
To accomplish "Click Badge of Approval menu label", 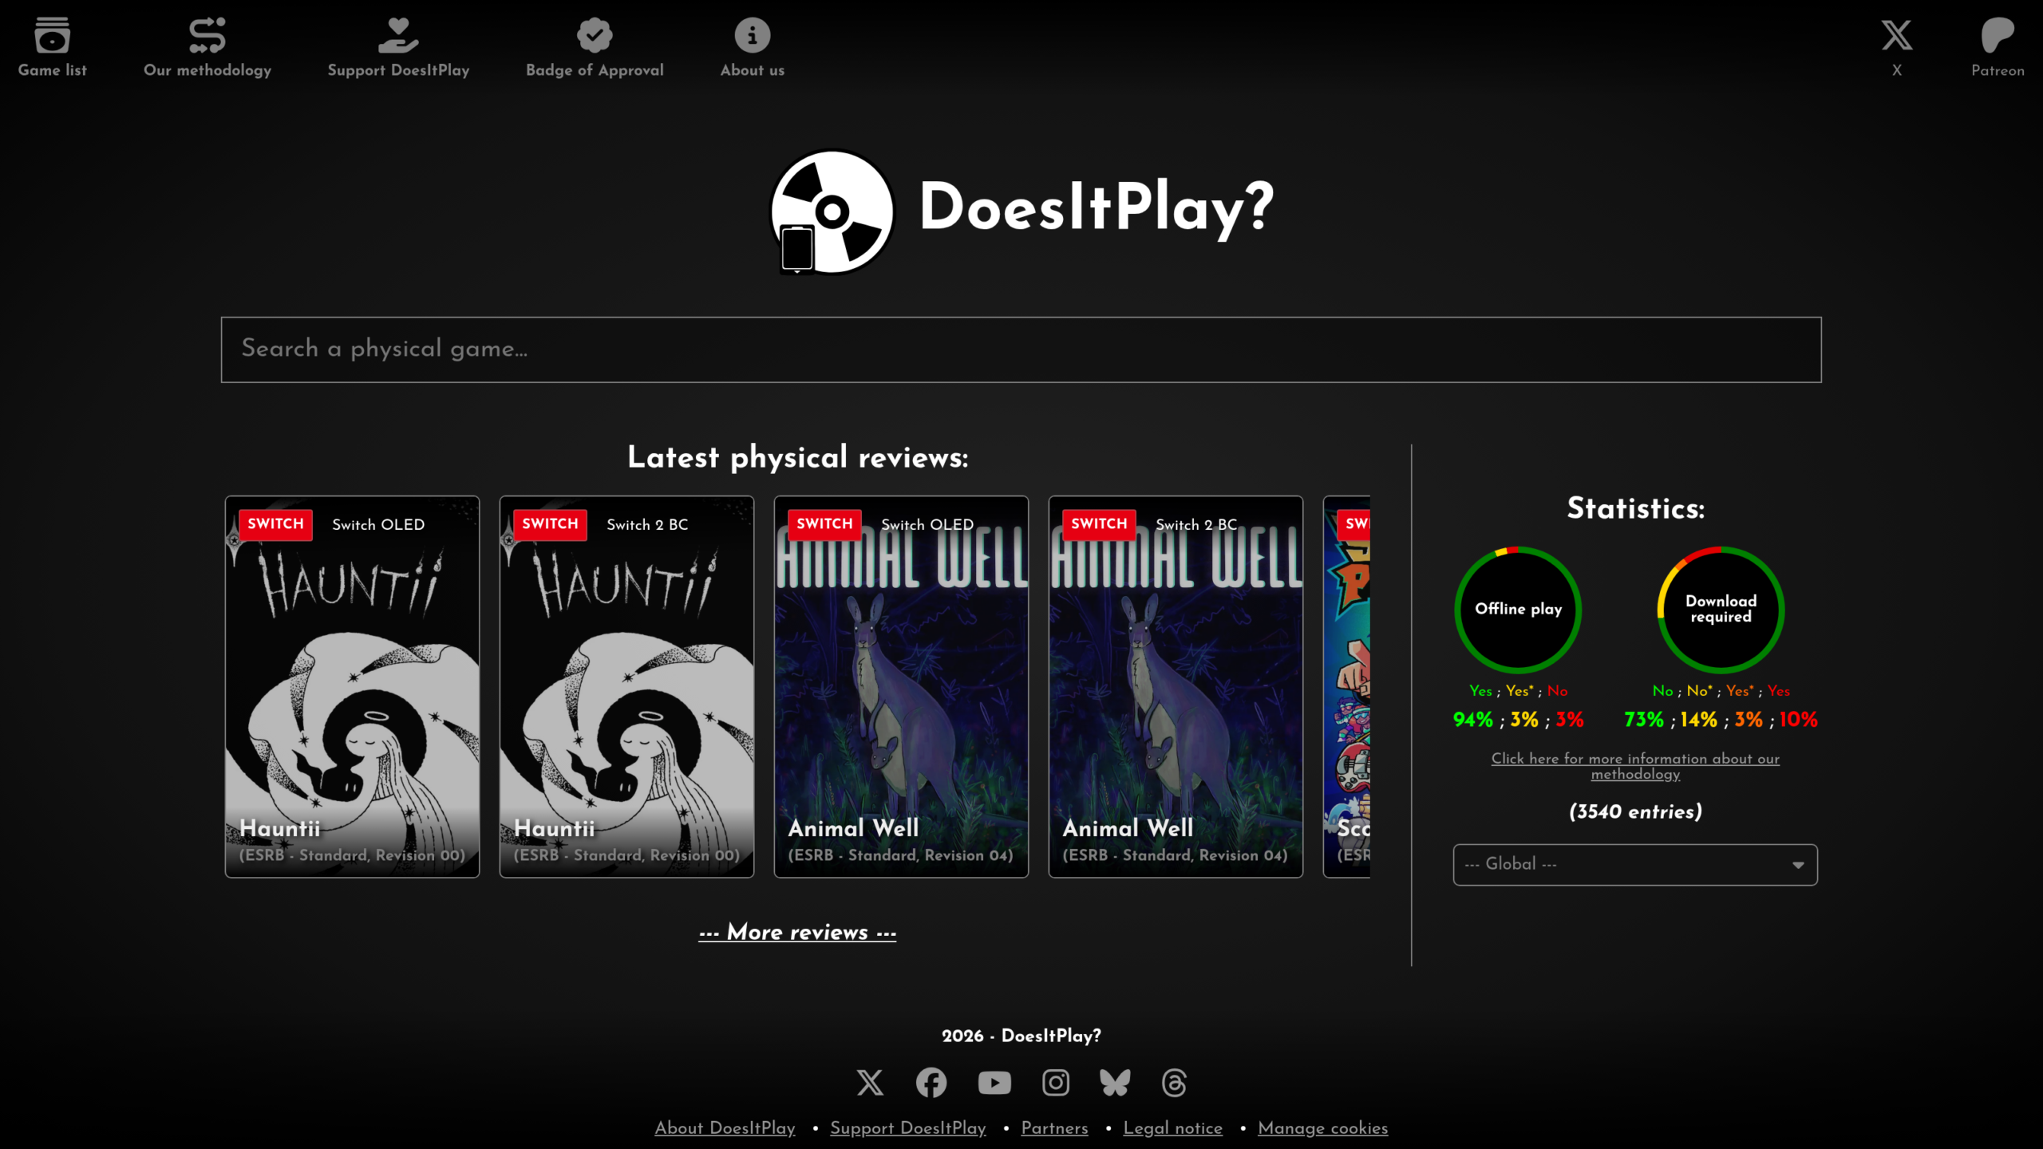I will (595, 70).
